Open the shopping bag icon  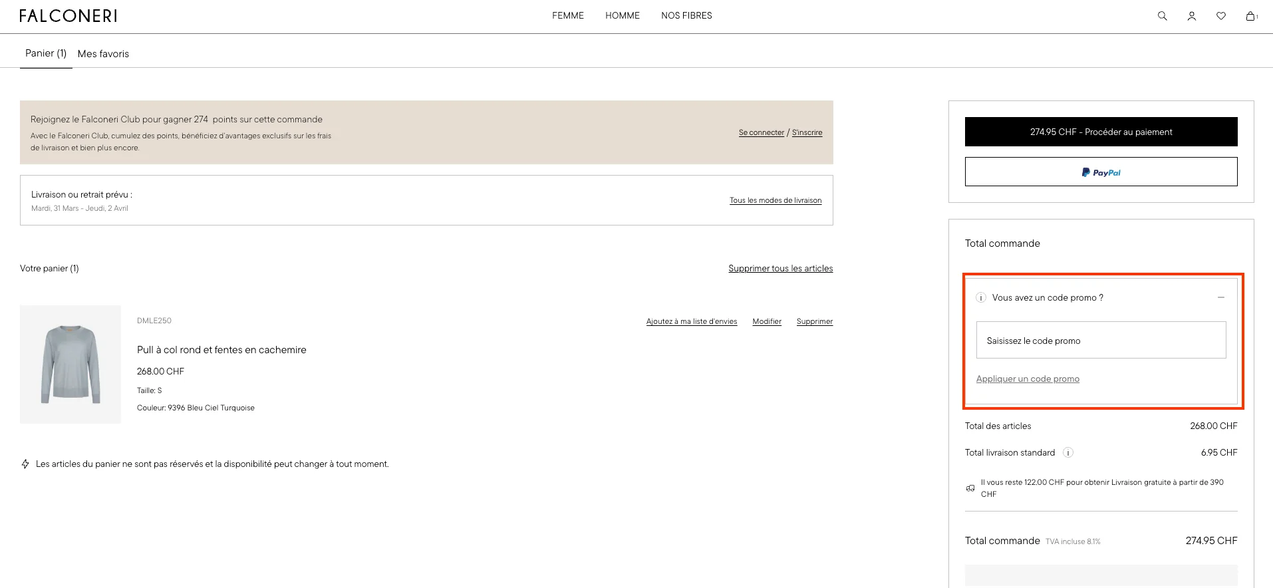coord(1250,16)
